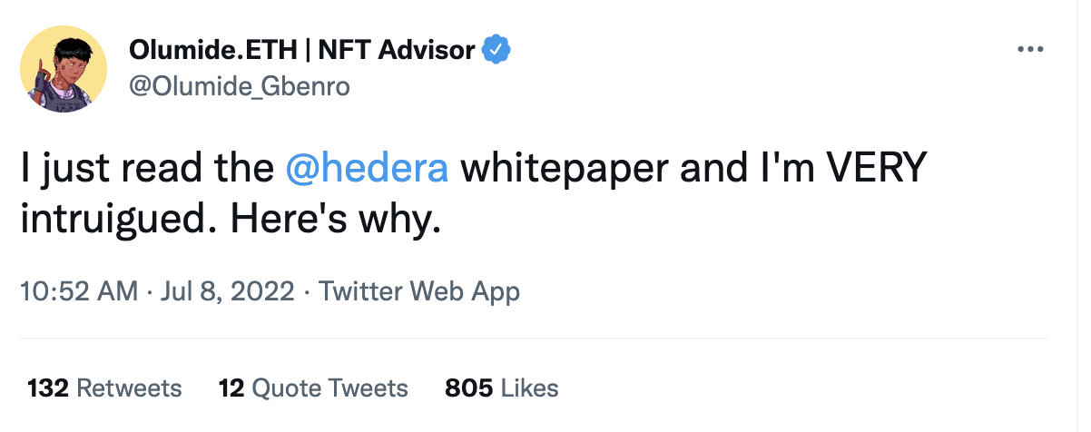This screenshot has height=432, width=1091.
Task: Follow the @hedera mention link
Action: click(367, 170)
